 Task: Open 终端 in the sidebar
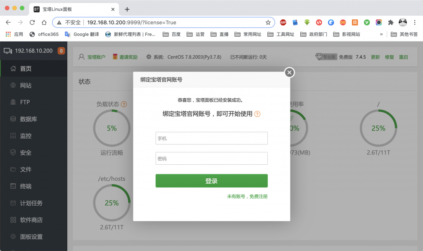34,186
